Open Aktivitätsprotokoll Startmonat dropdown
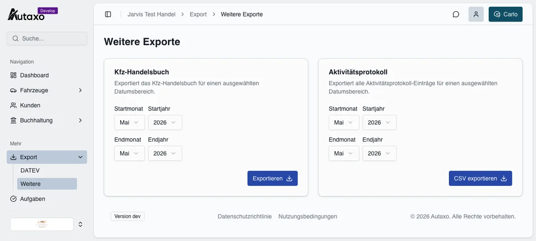The image size is (536, 241). click(x=344, y=123)
